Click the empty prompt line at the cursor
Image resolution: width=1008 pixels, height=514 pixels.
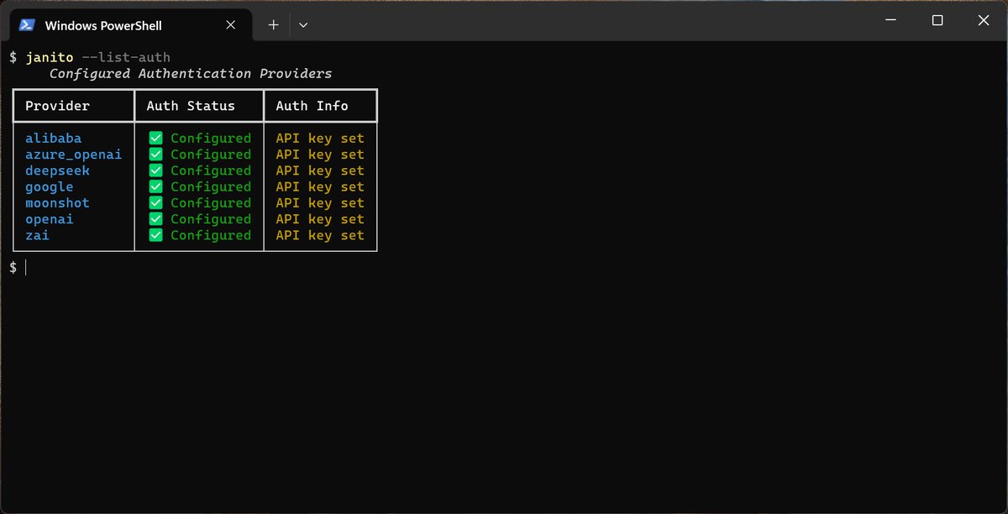[x=25, y=267]
